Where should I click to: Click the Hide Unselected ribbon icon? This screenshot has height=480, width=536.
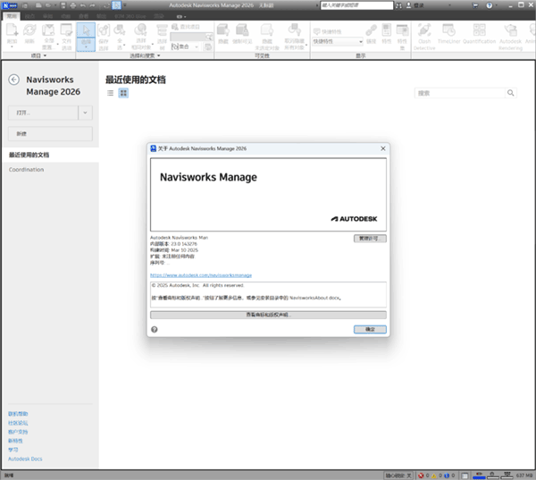point(267,30)
